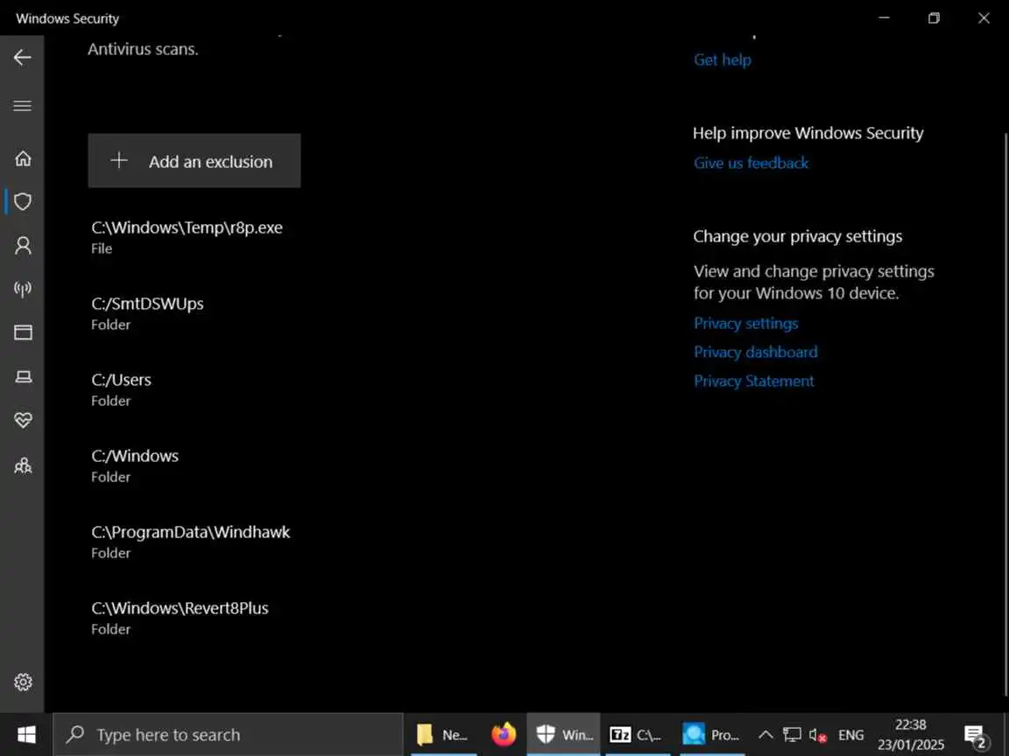The width and height of the screenshot is (1009, 756).
Task: Click the taskbar search box
Action: pyautogui.click(x=228, y=734)
